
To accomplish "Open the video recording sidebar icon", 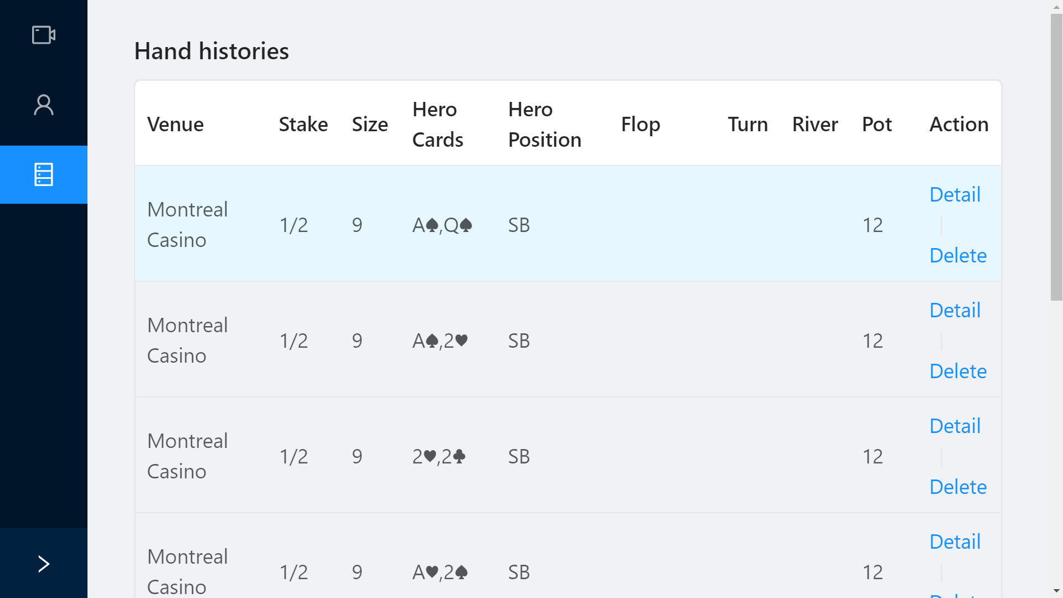I will 44,35.
